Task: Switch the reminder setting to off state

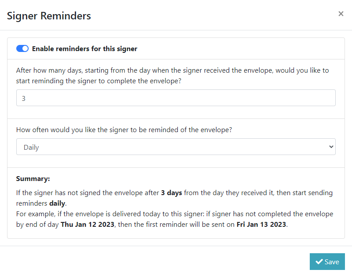Action: [x=22, y=48]
